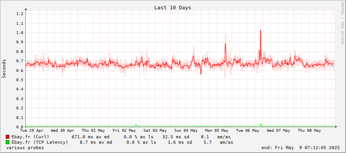Click the "Sat 03 May" x-axis label
This screenshot has height=153, width=346.
pyautogui.click(x=155, y=131)
